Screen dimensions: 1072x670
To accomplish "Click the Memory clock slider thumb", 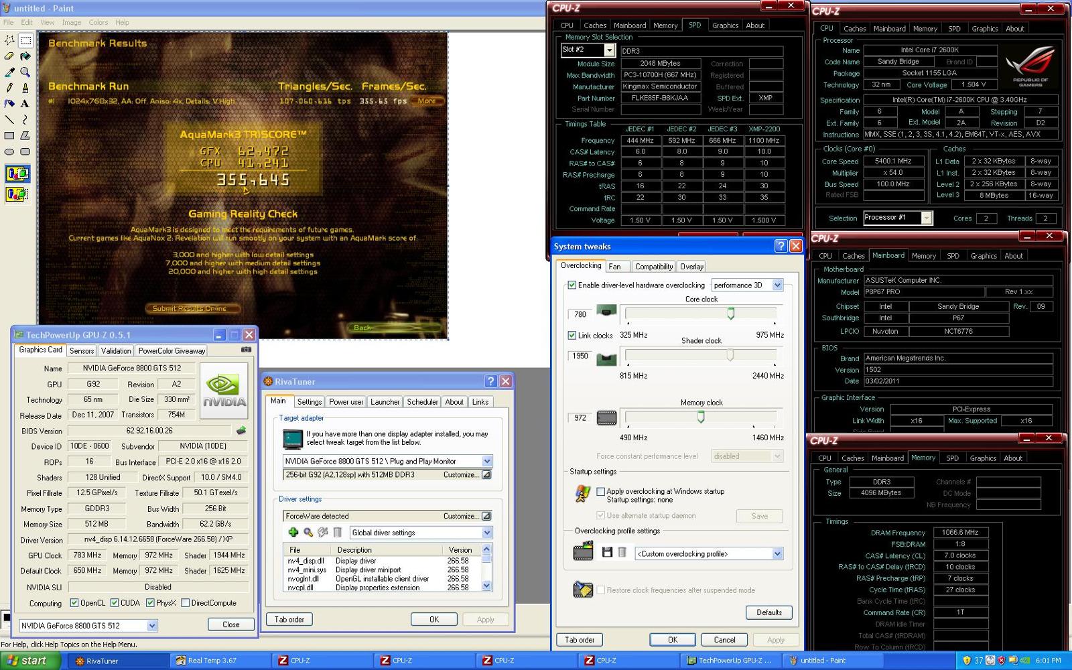I will [701, 417].
